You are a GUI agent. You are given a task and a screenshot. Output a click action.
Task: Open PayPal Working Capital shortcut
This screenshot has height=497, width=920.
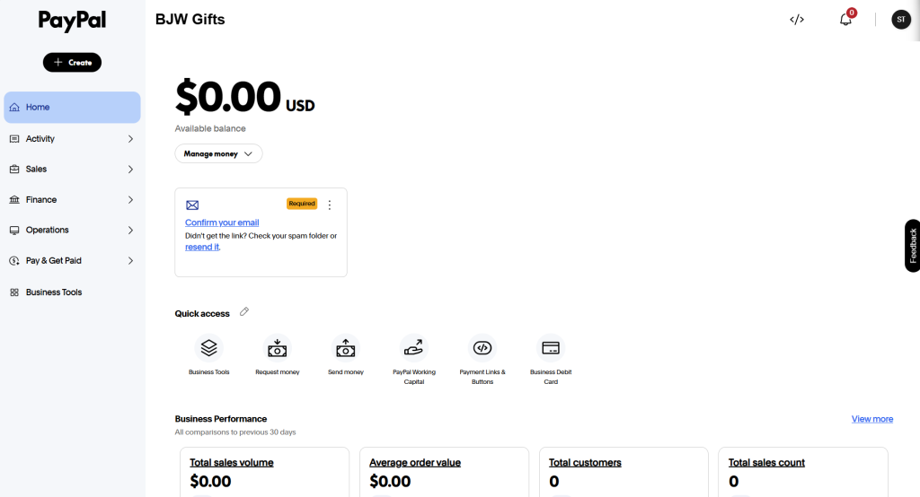[413, 347]
